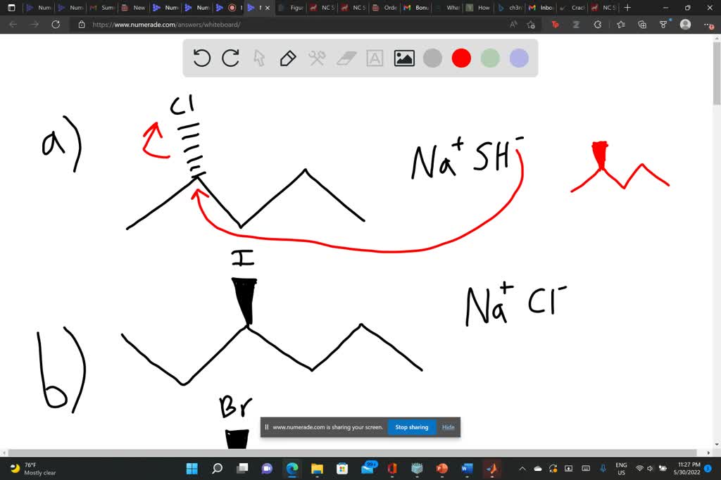This screenshot has width=721, height=480.
Task: Click the Undo icon on the whiteboard toolbar
Action: (x=201, y=58)
